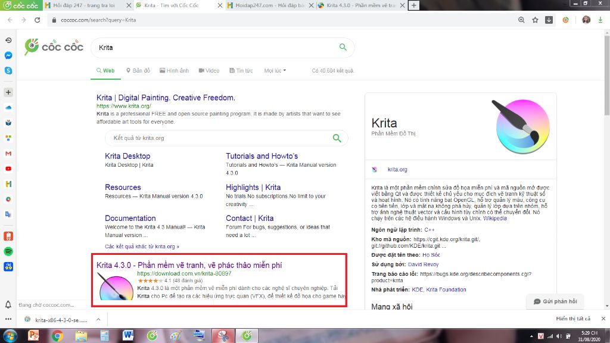Reload the current page

click(38, 20)
